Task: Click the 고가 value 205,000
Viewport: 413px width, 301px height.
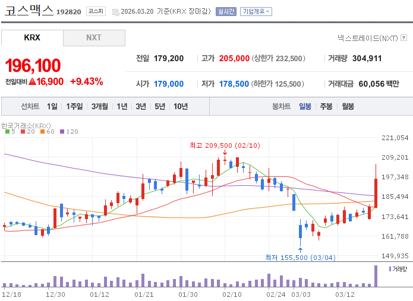Action: pos(234,58)
